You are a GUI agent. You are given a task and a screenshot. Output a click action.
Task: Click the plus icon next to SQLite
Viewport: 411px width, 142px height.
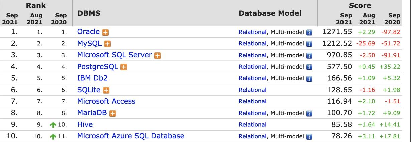coord(107,90)
